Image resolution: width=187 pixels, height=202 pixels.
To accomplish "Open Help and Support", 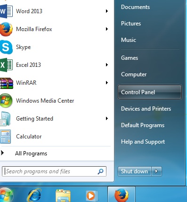I will tap(143, 142).
